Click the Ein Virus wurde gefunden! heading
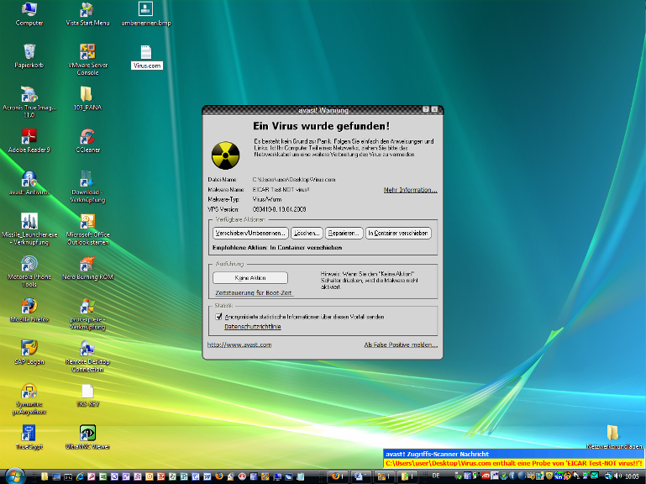 [321, 126]
